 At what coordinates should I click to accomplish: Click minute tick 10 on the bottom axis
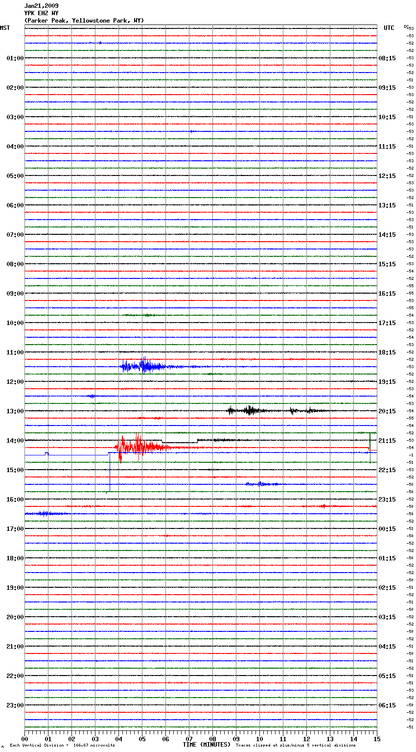pos(259,739)
